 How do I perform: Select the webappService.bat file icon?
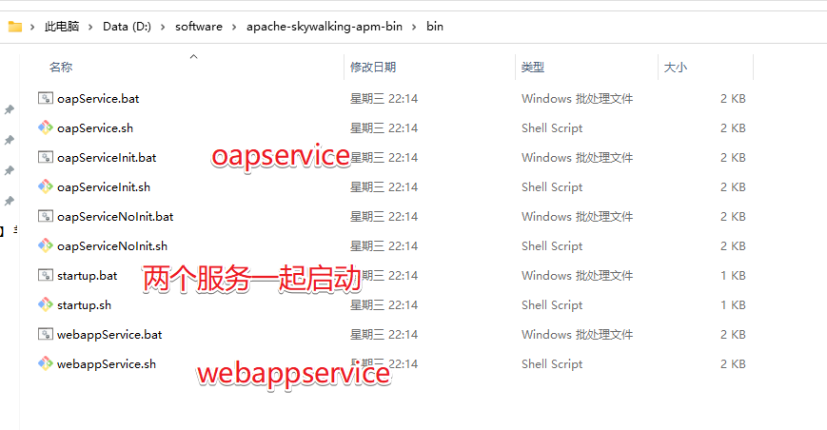pyautogui.click(x=46, y=334)
